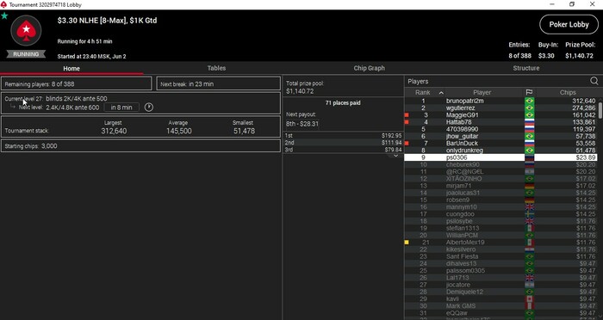The width and height of the screenshot is (603, 320).
Task: Click the 1st place $192.95 payout row
Action: click(x=343, y=136)
